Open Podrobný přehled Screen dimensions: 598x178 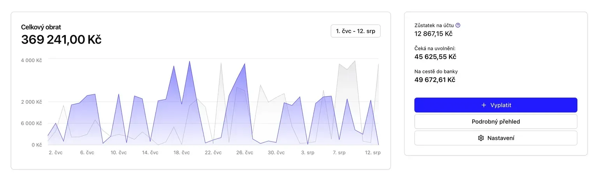496,122
